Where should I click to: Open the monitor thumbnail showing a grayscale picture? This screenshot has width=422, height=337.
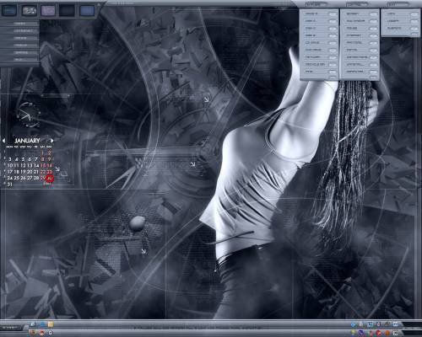click(x=30, y=11)
